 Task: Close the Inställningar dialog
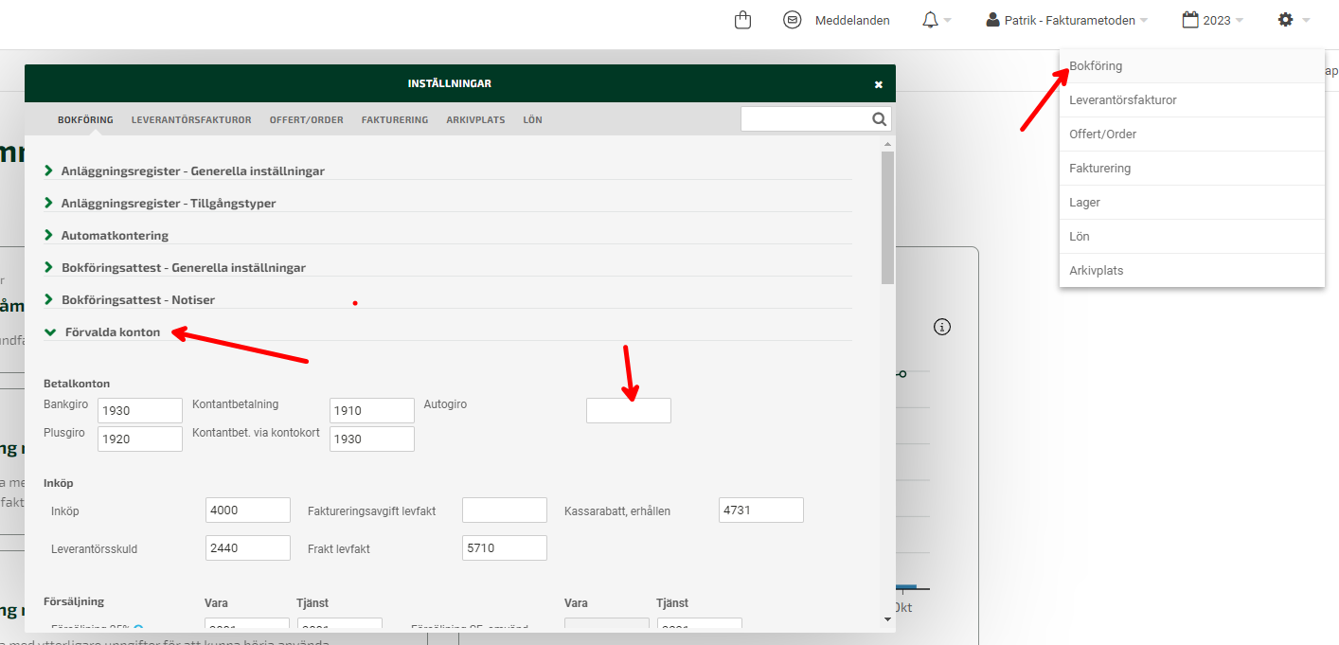click(878, 84)
